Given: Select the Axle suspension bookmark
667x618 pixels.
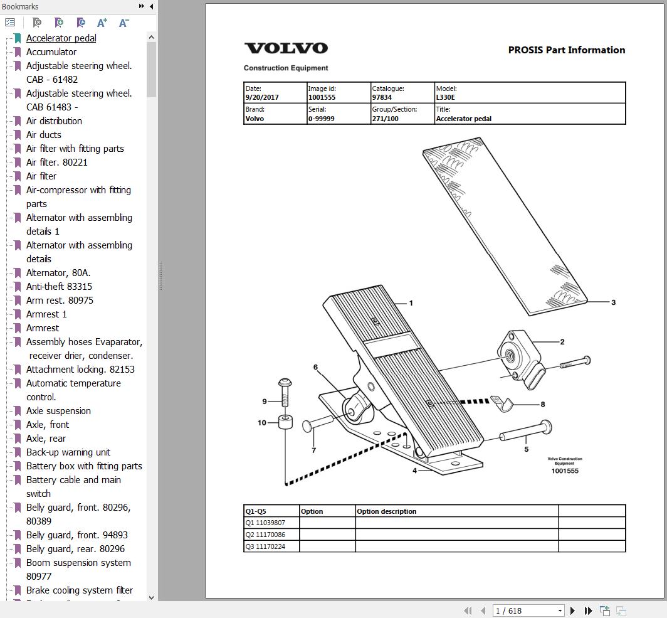Looking at the screenshot, I should (x=58, y=411).
